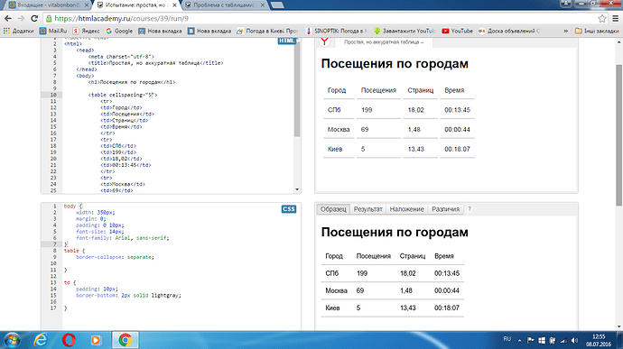Expand the hidden system tray icons arrow
The image size is (623, 349).
[x=519, y=340]
